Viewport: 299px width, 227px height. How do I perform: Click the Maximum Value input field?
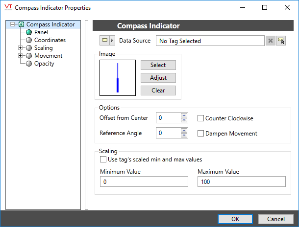(241, 182)
